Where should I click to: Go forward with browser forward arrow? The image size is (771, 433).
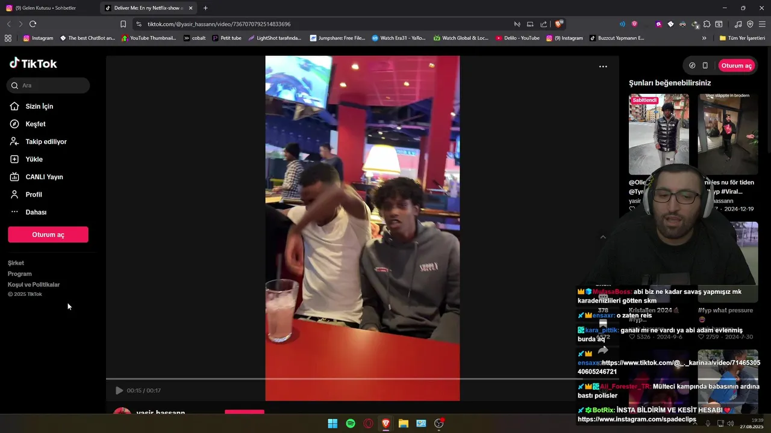pyautogui.click(x=20, y=24)
